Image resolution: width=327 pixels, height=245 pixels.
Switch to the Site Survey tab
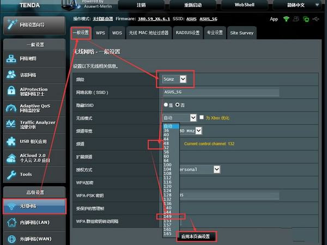click(241, 33)
